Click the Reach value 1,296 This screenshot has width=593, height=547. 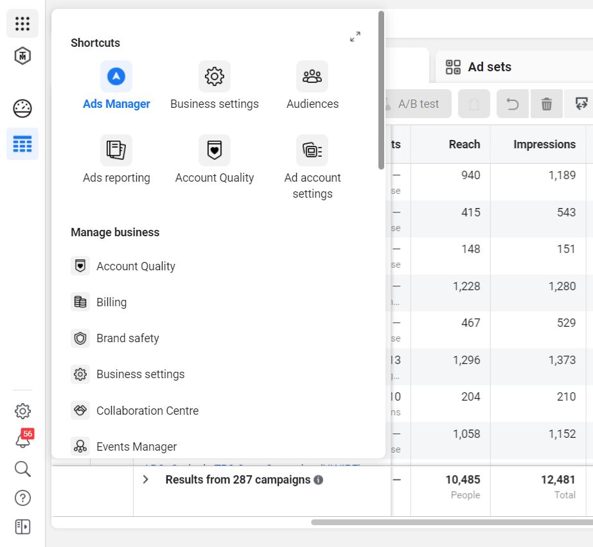click(466, 360)
